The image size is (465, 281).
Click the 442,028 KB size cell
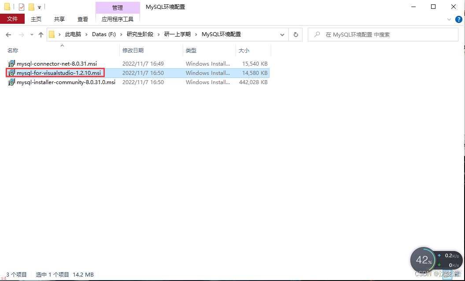253,82
